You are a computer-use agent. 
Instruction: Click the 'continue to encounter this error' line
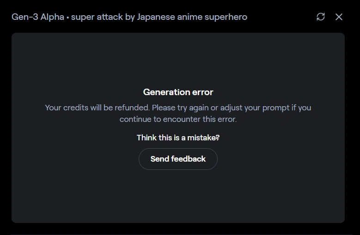(178, 119)
